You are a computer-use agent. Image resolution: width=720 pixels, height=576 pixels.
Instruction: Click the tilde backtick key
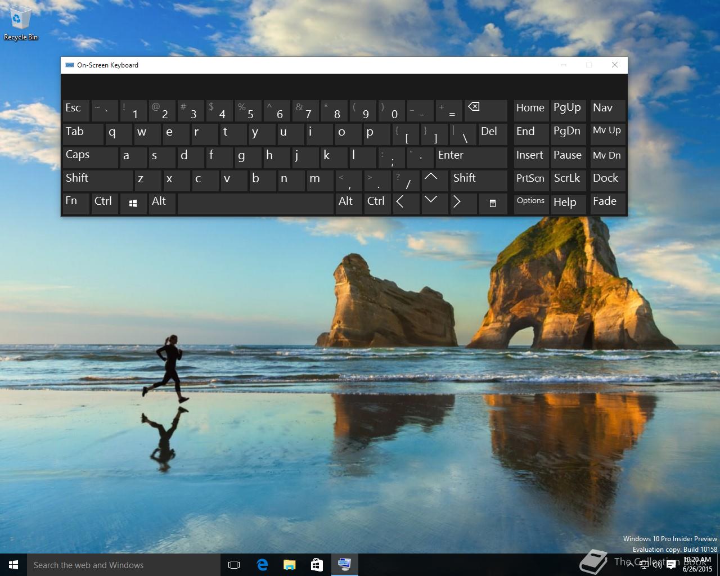pos(105,111)
